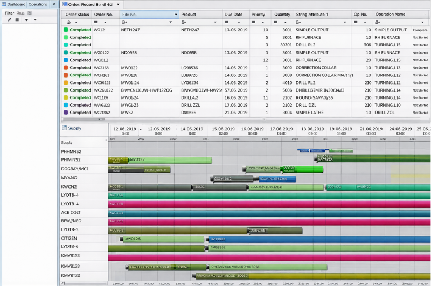Open the small down-arrow menu in Filter toolbar

pos(35,20)
